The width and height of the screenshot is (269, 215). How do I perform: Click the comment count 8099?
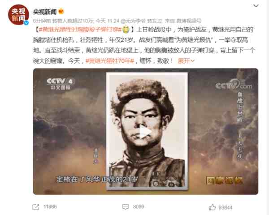click(139, 206)
